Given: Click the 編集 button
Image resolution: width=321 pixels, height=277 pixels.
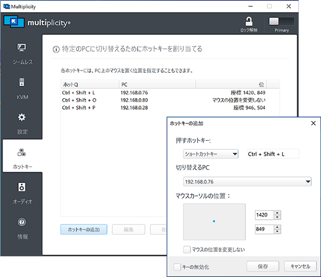Looking at the screenshot, I should (128, 229).
